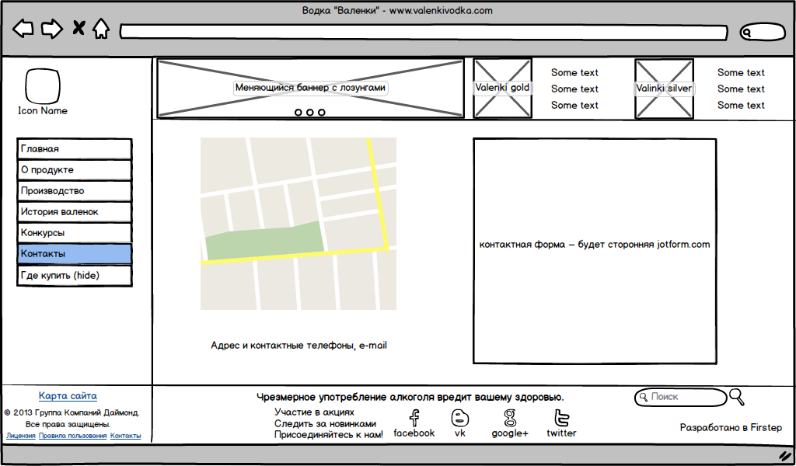Click the stop loading X icon
The height and width of the screenshot is (466, 796).
79,28
